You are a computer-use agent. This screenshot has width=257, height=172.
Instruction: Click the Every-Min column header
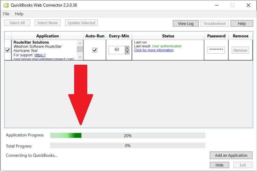(119, 36)
